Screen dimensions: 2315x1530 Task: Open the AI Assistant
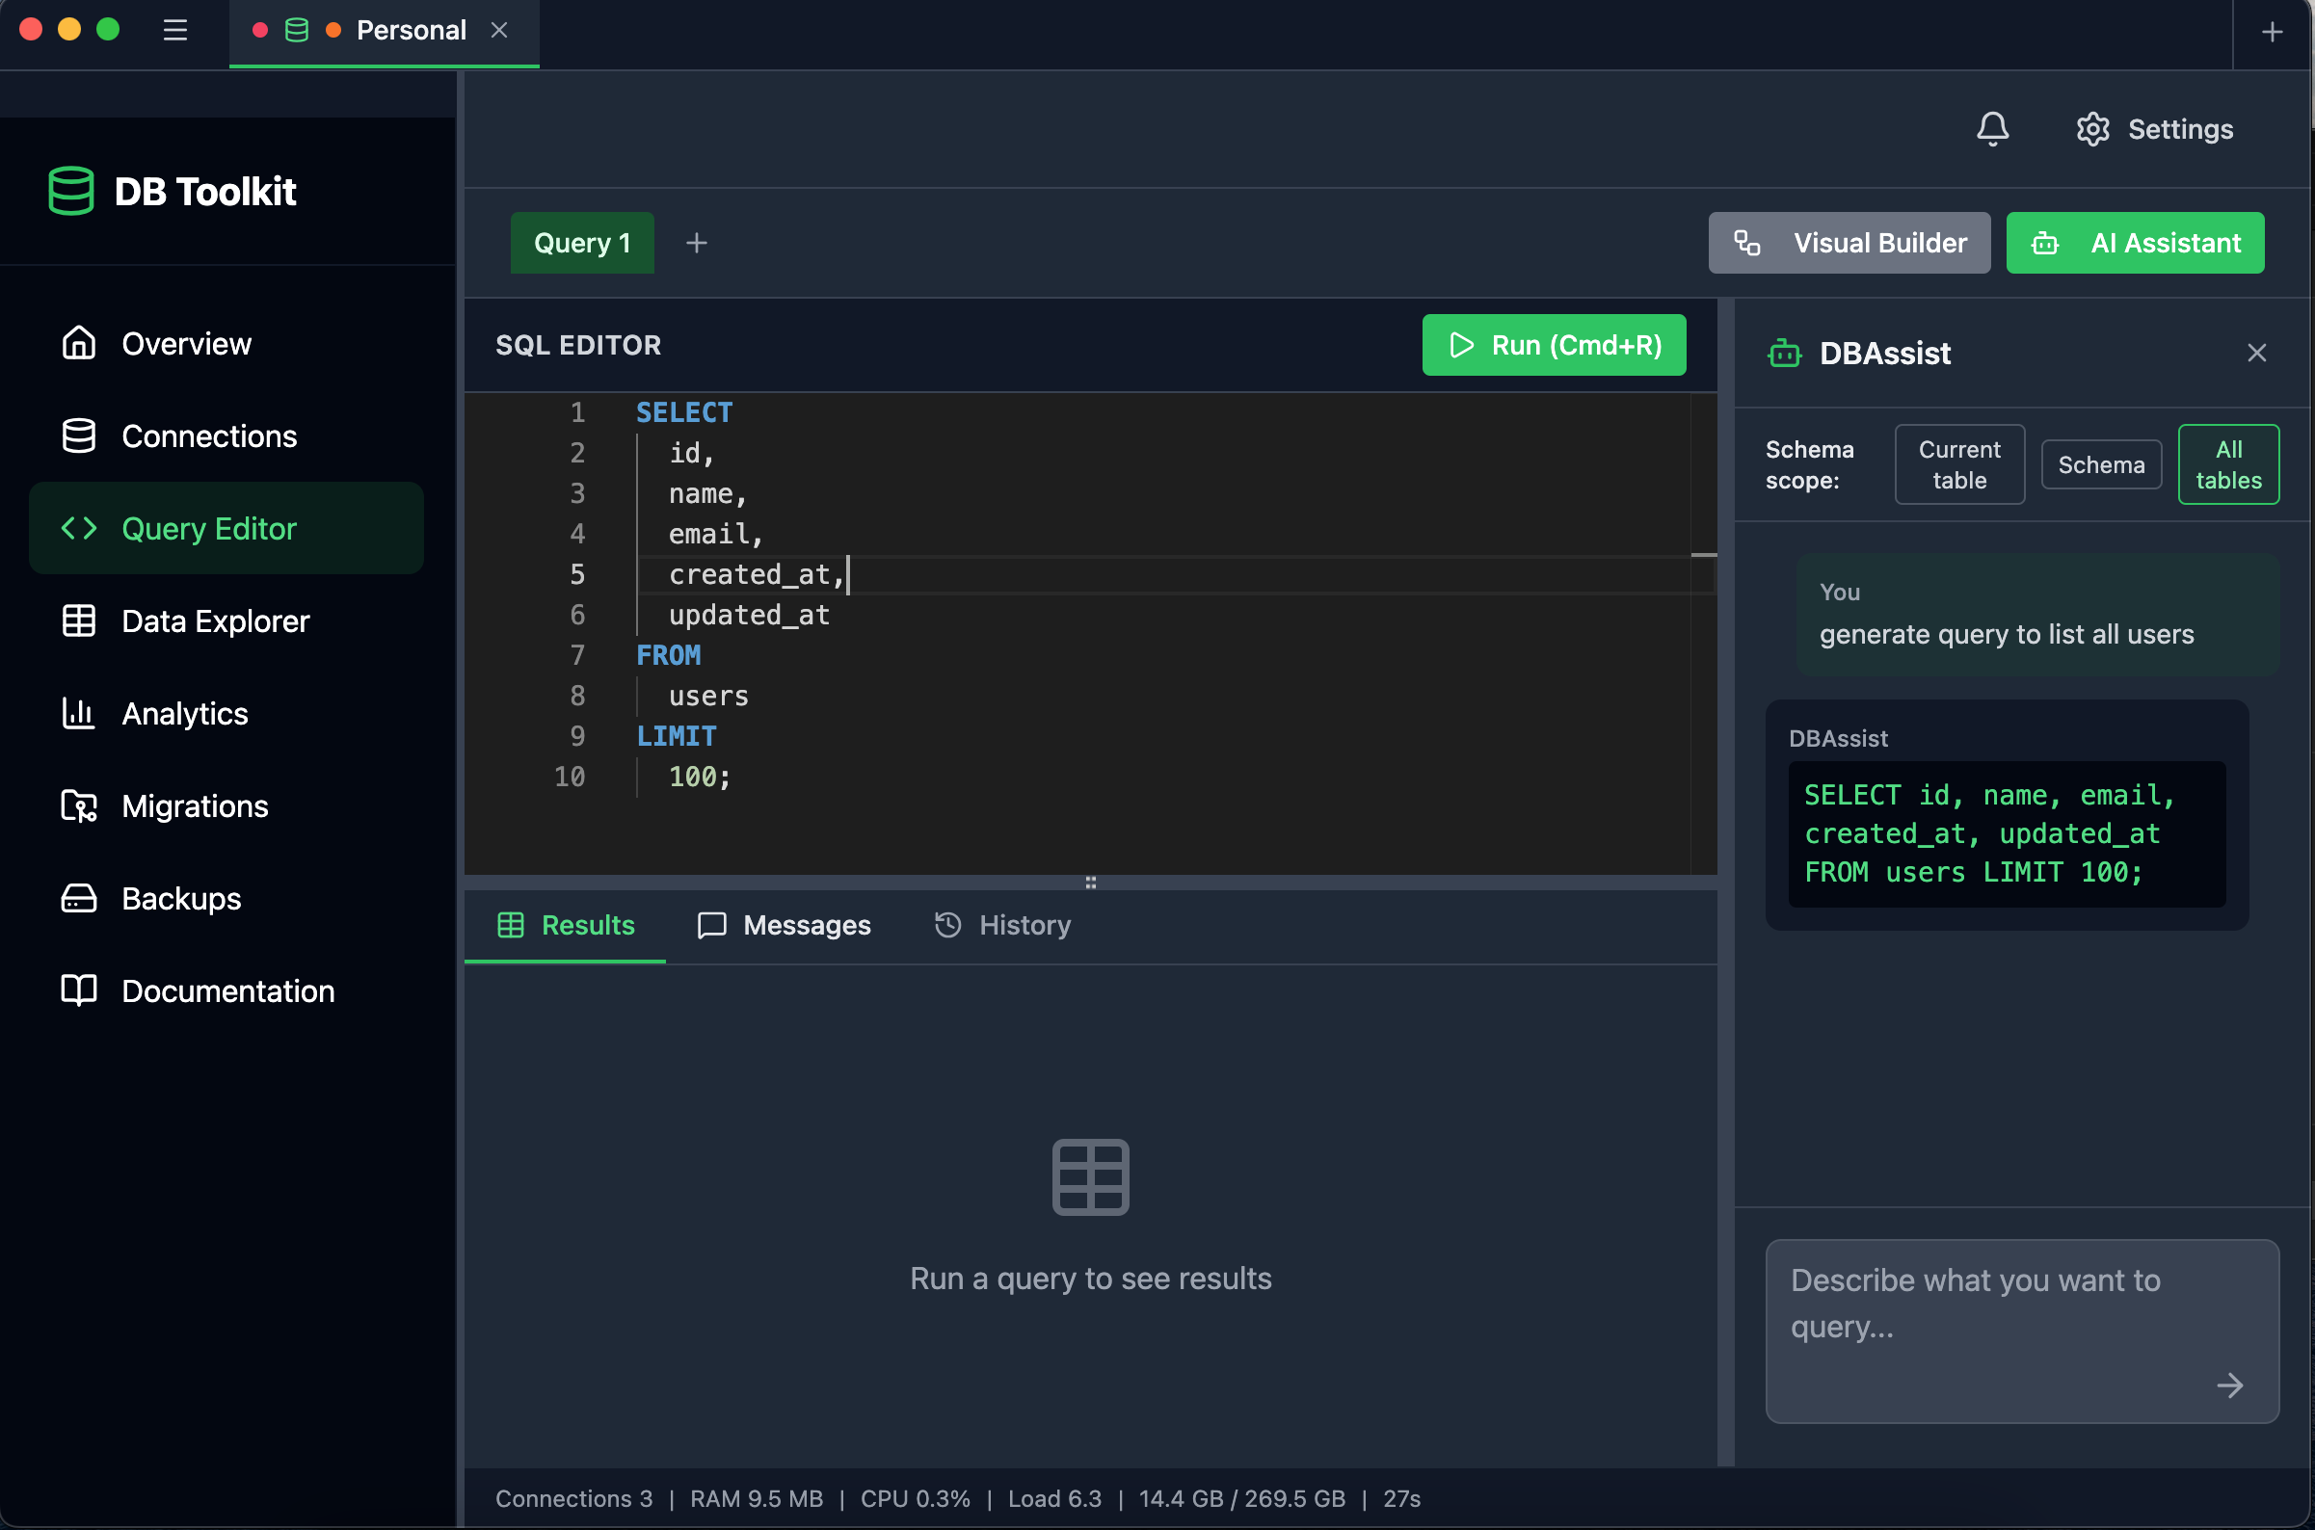tap(2136, 242)
